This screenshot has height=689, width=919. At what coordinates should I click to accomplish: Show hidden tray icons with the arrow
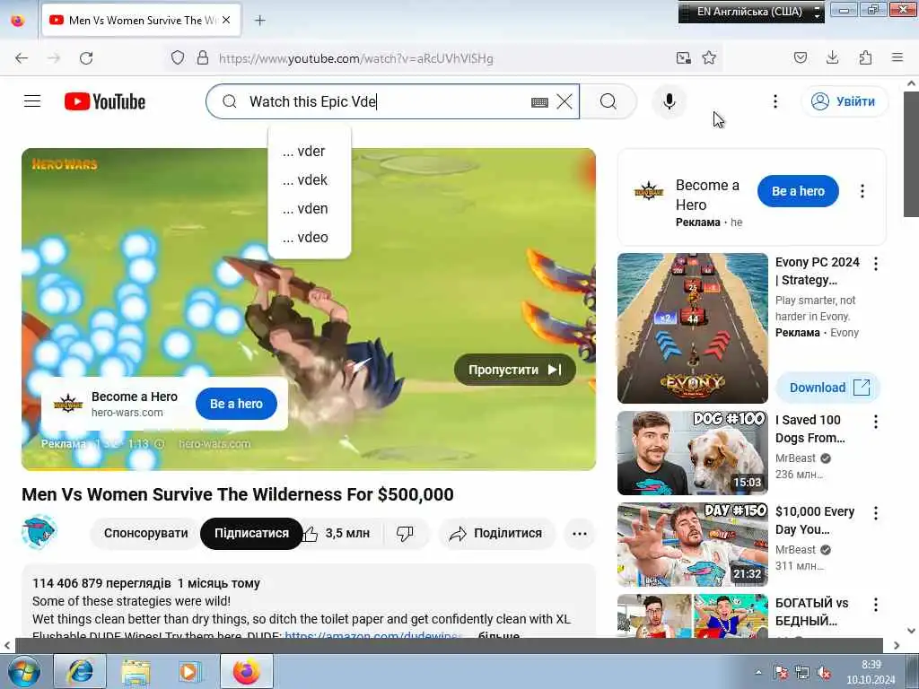(x=758, y=673)
